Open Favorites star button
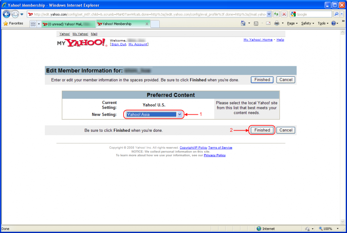The height and width of the screenshot is (233, 347). [x=14, y=23]
